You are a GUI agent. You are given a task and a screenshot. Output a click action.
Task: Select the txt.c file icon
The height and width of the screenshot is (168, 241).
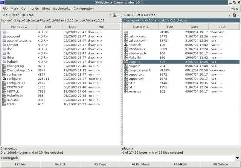(126, 83)
